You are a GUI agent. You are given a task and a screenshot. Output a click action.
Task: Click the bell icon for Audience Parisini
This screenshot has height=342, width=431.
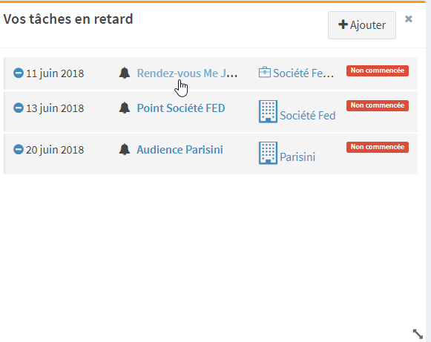pyautogui.click(x=125, y=150)
